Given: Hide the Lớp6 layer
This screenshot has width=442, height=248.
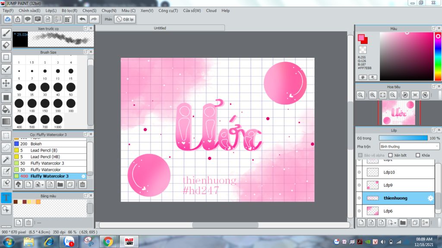Looking at the screenshot, I should coord(359,211).
